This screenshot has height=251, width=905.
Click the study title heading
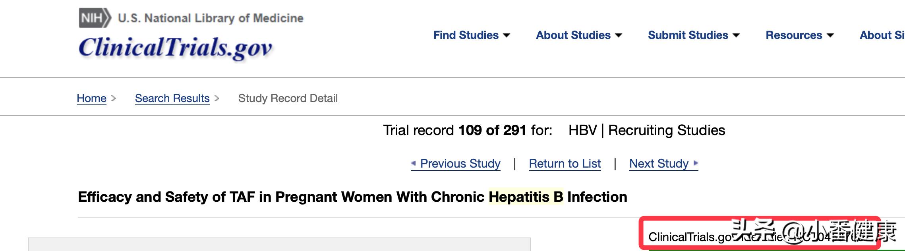[x=352, y=197]
